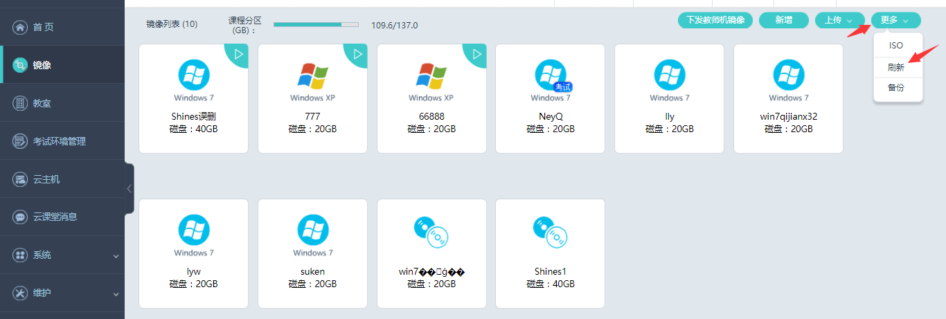Select the Shines误删 image name

pos(193,116)
